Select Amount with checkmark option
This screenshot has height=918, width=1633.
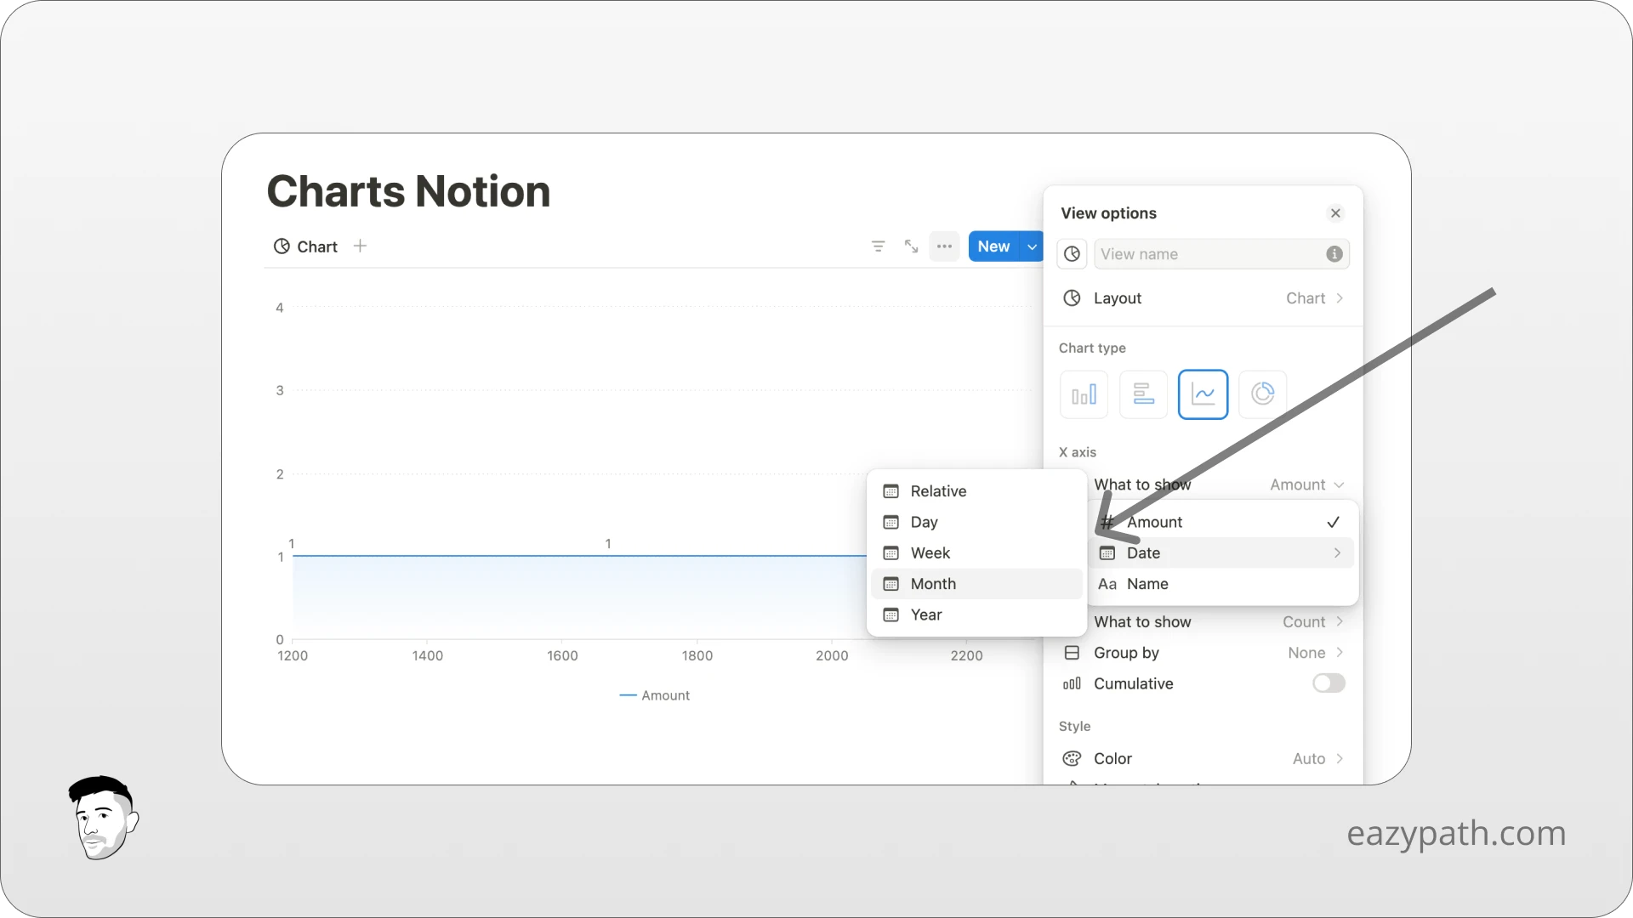(1218, 521)
